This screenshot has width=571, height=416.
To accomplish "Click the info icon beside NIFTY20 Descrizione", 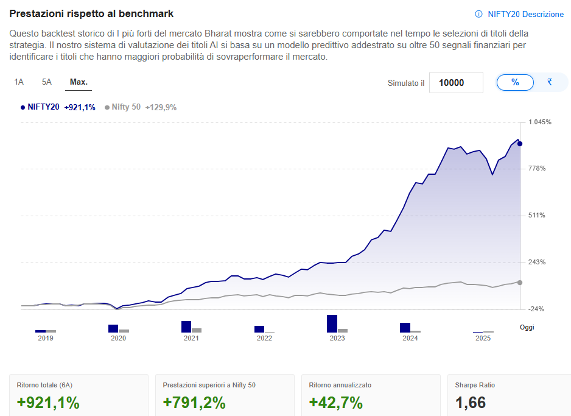I will (478, 14).
